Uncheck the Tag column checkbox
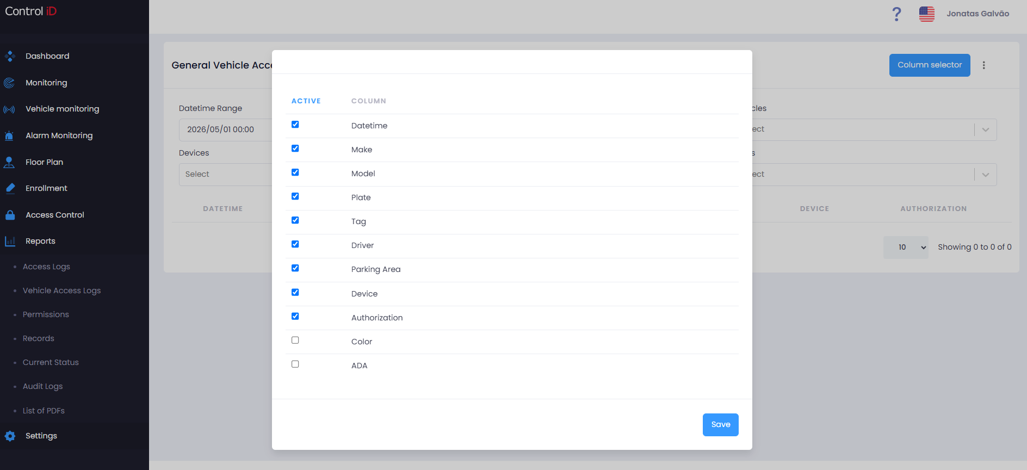The image size is (1027, 470). click(295, 220)
